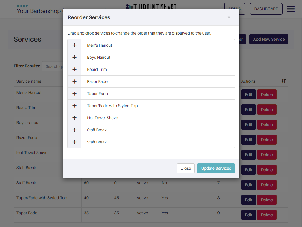
Task: Click the move icon for Hot Towel Shave
Action: [75, 118]
